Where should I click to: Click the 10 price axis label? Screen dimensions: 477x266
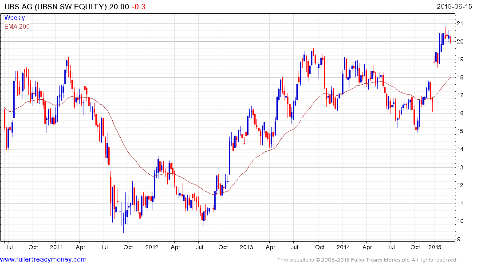[460, 221]
